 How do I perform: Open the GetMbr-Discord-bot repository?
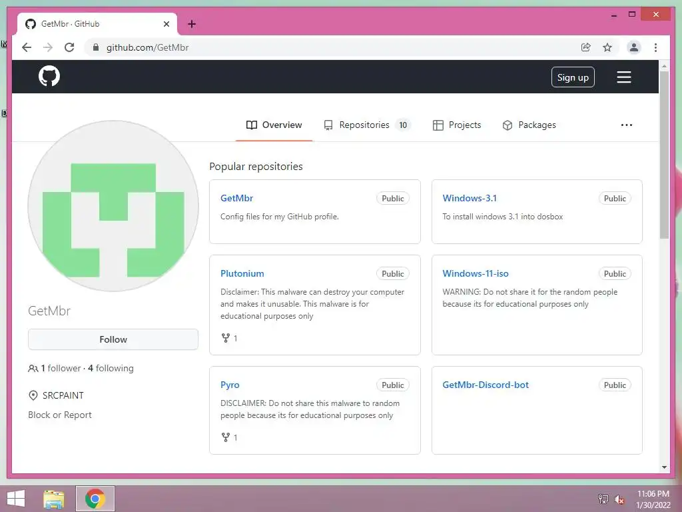[x=486, y=385]
